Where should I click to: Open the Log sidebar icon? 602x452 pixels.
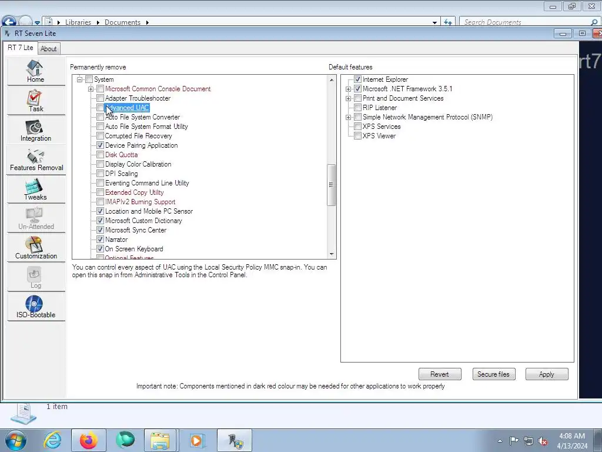tap(36, 278)
